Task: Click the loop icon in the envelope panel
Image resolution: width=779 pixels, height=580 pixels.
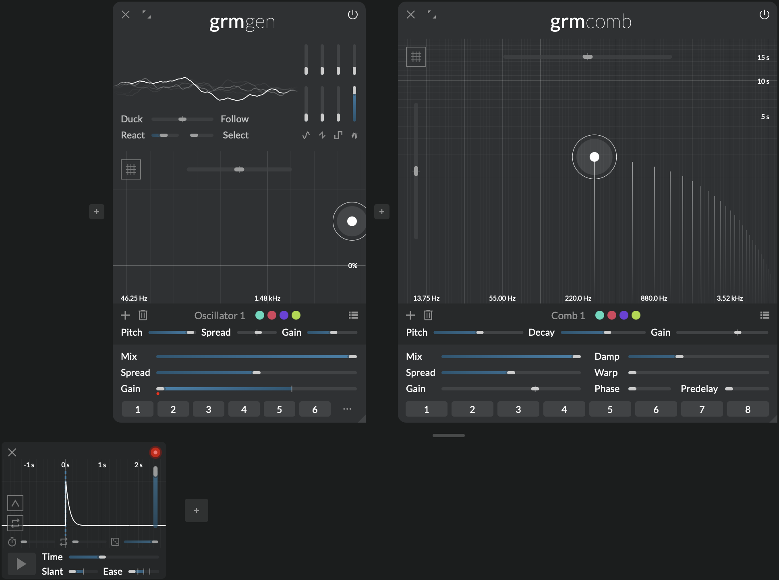Action: coord(15,523)
